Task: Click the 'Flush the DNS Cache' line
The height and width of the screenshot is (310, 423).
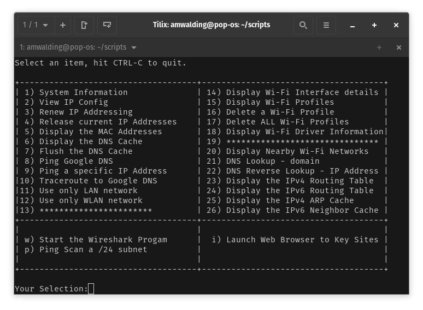Action: pyautogui.click(x=86, y=151)
